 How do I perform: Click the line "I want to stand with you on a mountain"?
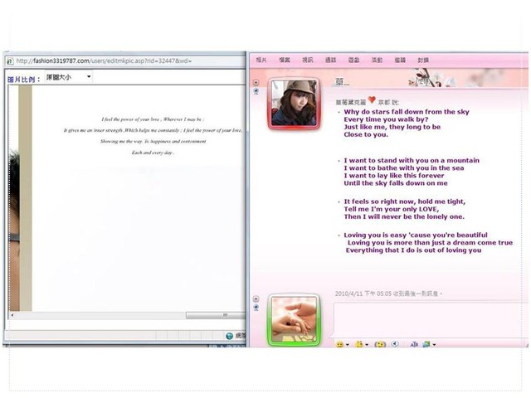coord(412,160)
